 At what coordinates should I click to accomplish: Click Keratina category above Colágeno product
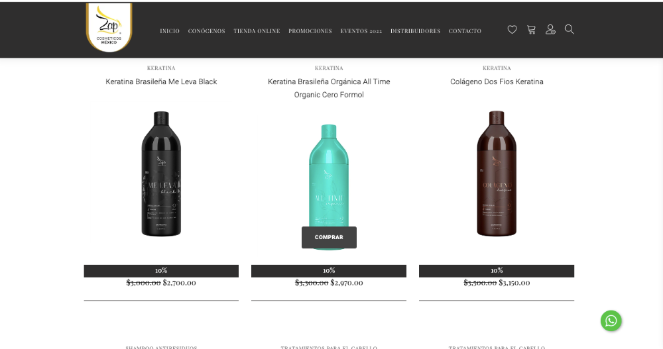tap(497, 68)
